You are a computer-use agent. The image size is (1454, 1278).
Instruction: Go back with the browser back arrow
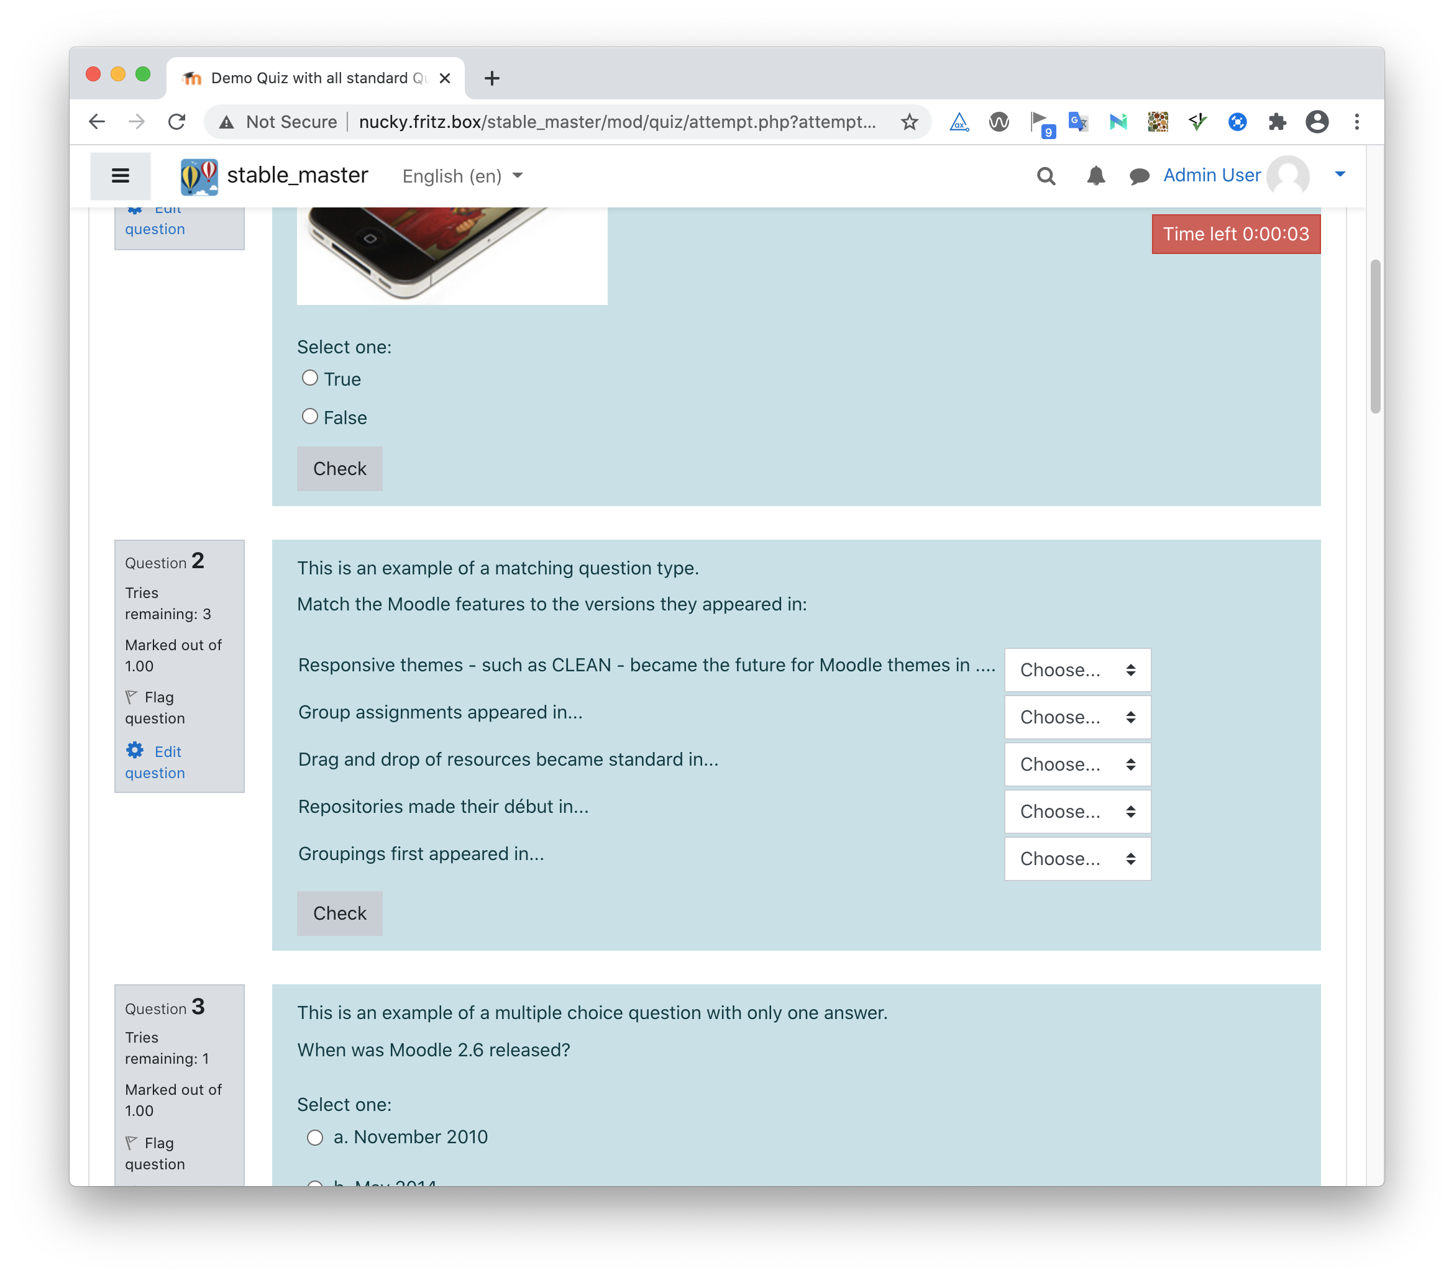pyautogui.click(x=98, y=122)
